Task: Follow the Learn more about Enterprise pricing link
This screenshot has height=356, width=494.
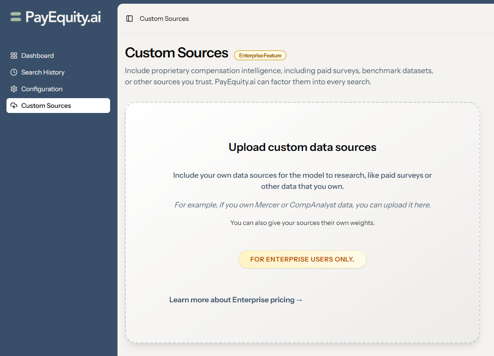Action: click(x=236, y=300)
